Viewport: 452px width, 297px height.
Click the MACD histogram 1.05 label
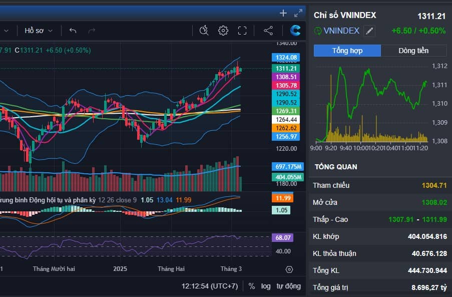[281, 210]
